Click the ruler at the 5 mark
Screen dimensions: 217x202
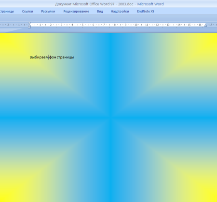(82, 25)
